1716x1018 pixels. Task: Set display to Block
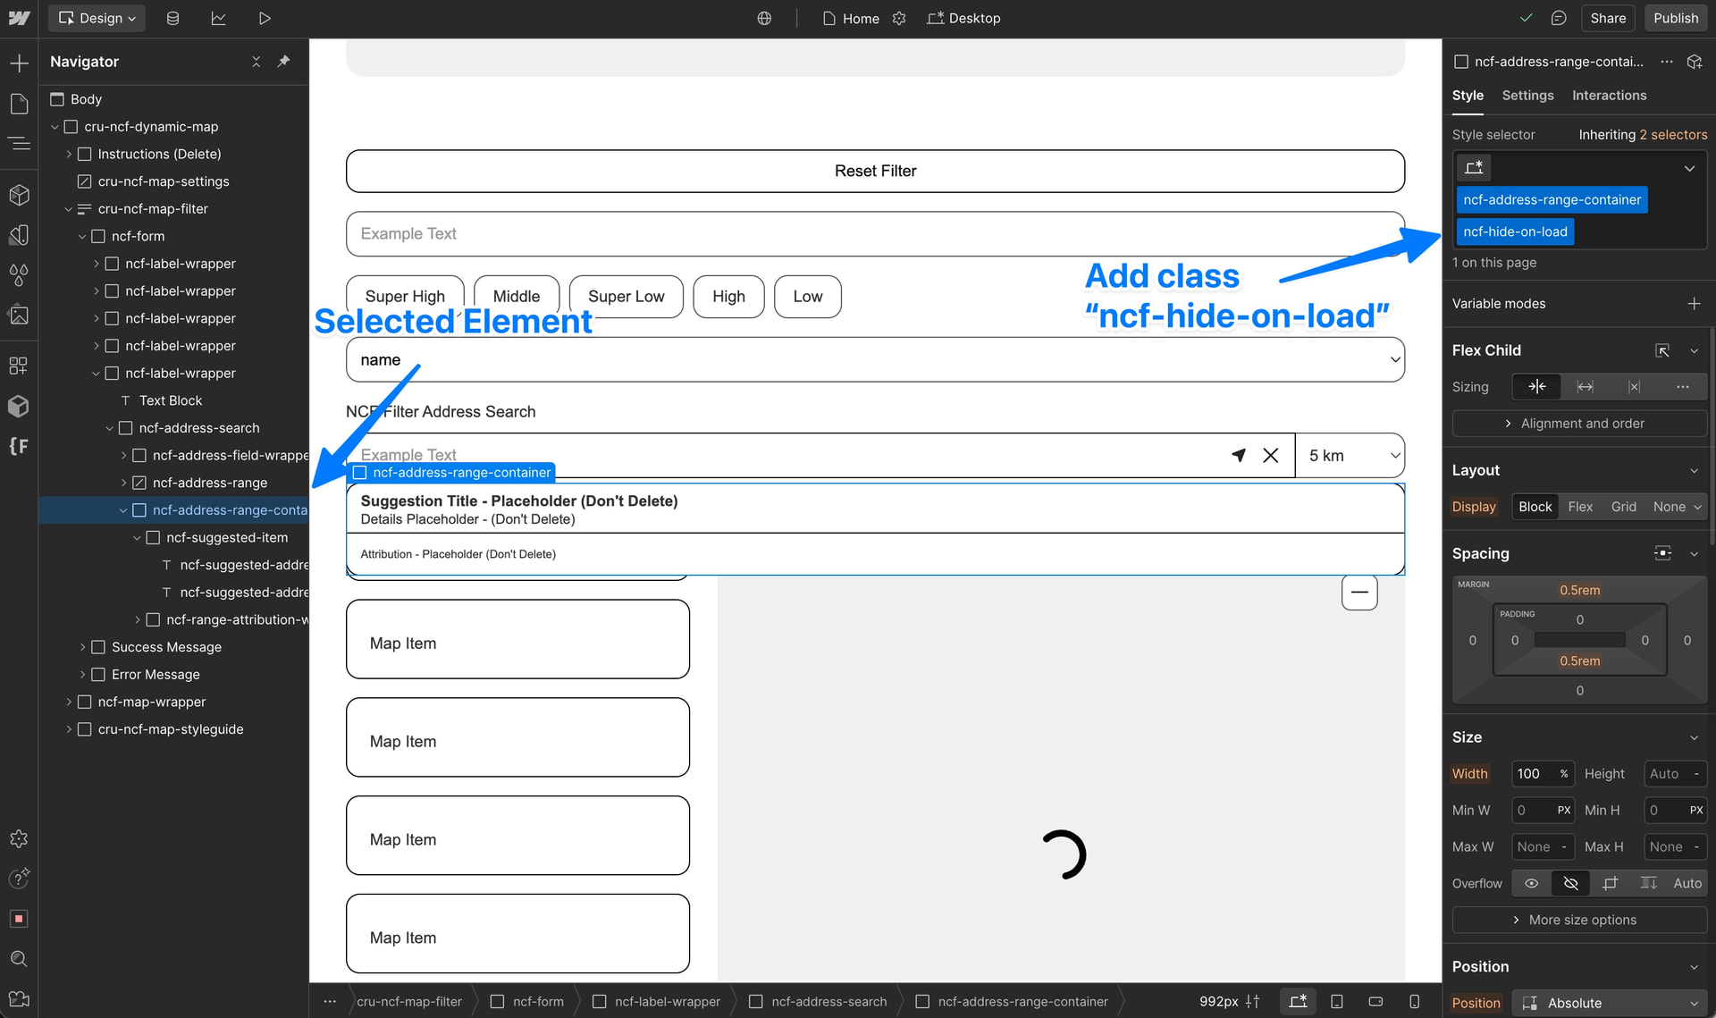coord(1535,507)
